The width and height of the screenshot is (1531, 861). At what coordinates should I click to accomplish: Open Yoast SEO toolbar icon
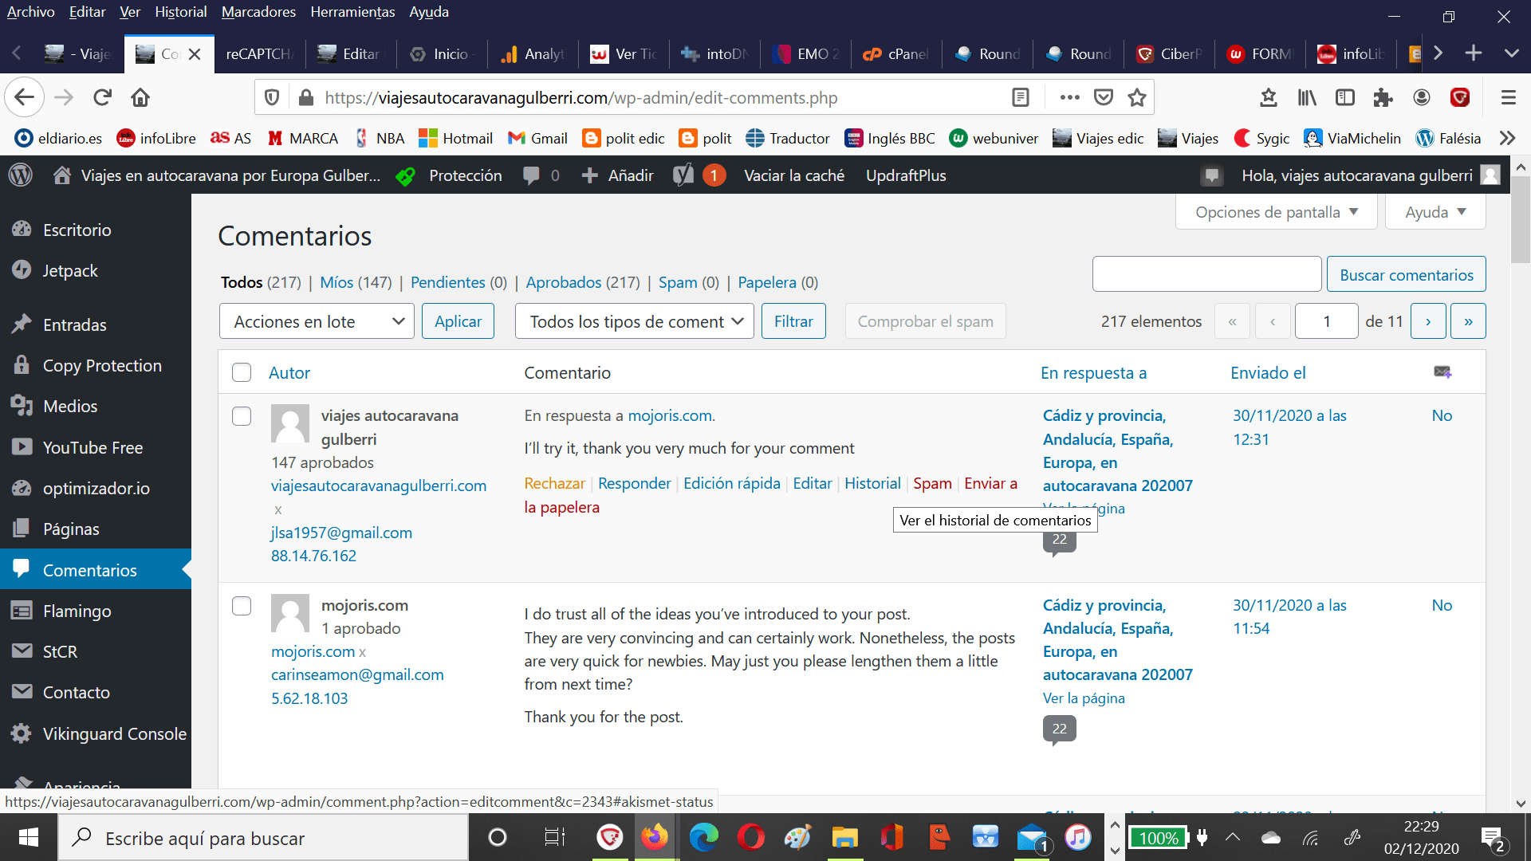(683, 175)
